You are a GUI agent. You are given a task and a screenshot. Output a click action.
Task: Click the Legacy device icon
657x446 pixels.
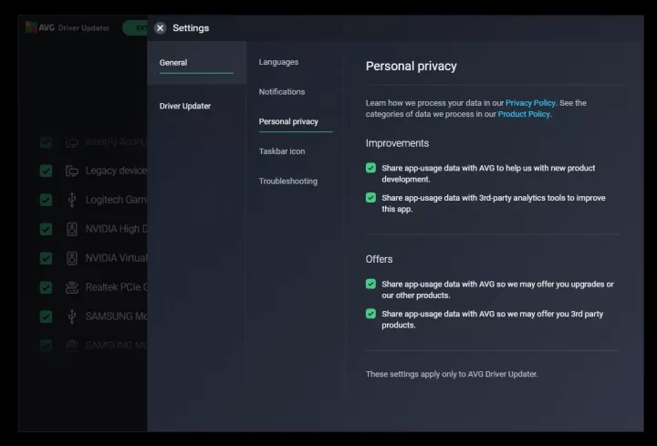click(x=72, y=171)
